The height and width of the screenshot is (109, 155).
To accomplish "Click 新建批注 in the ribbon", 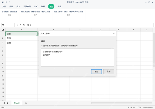I will (x=14, y=12).
